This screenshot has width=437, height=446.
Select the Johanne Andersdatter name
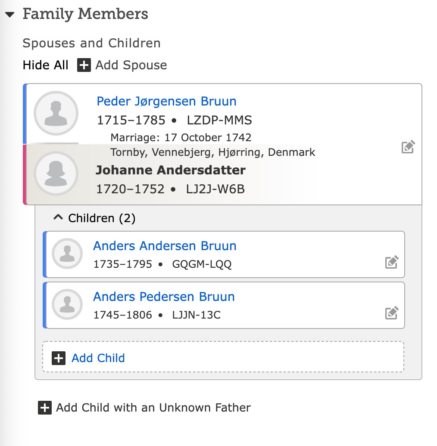pyautogui.click(x=171, y=170)
